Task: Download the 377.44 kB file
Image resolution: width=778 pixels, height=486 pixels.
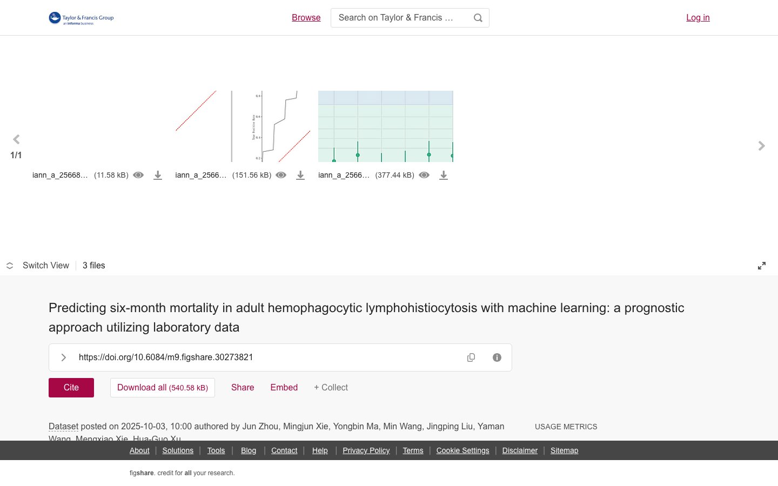Action: (x=444, y=175)
